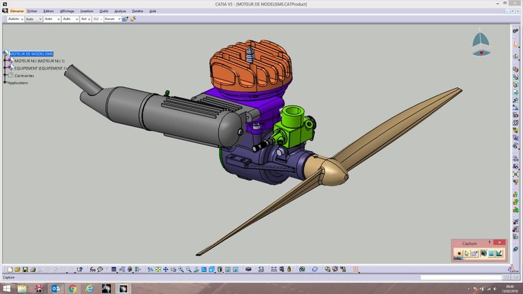This screenshot has width=523, height=294.
Task: Click the Capture record button
Action: point(459,254)
